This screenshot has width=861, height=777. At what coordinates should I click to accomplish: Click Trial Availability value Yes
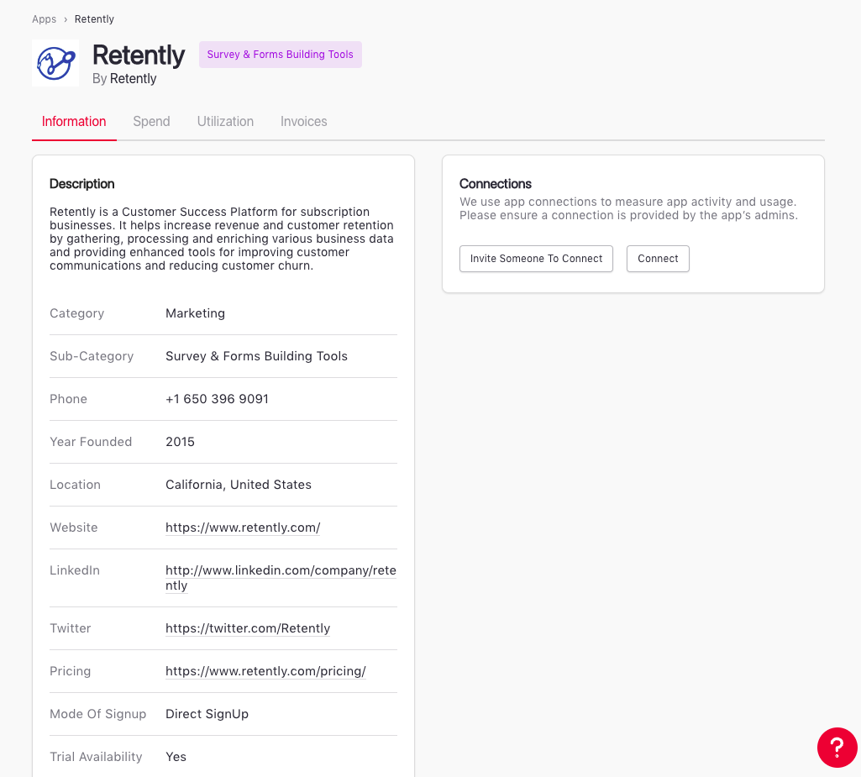pyautogui.click(x=176, y=757)
